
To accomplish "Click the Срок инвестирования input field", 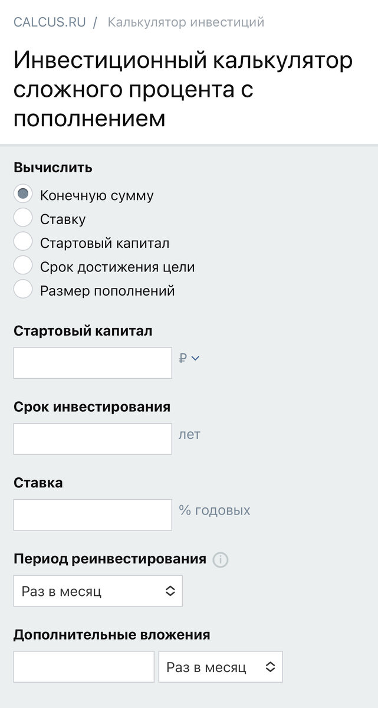I will (x=92, y=438).
